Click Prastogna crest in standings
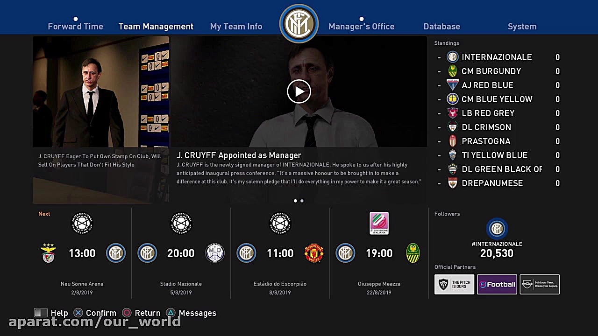The height and width of the screenshot is (336, 598). [x=452, y=141]
